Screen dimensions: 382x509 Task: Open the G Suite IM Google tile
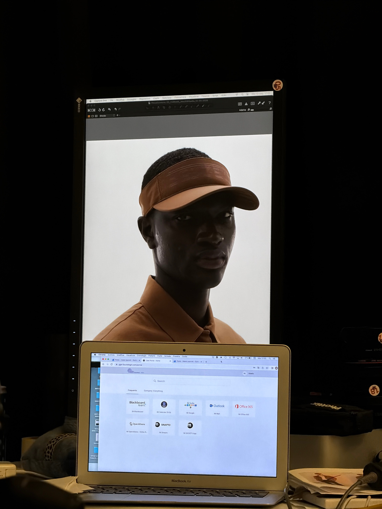point(190,407)
